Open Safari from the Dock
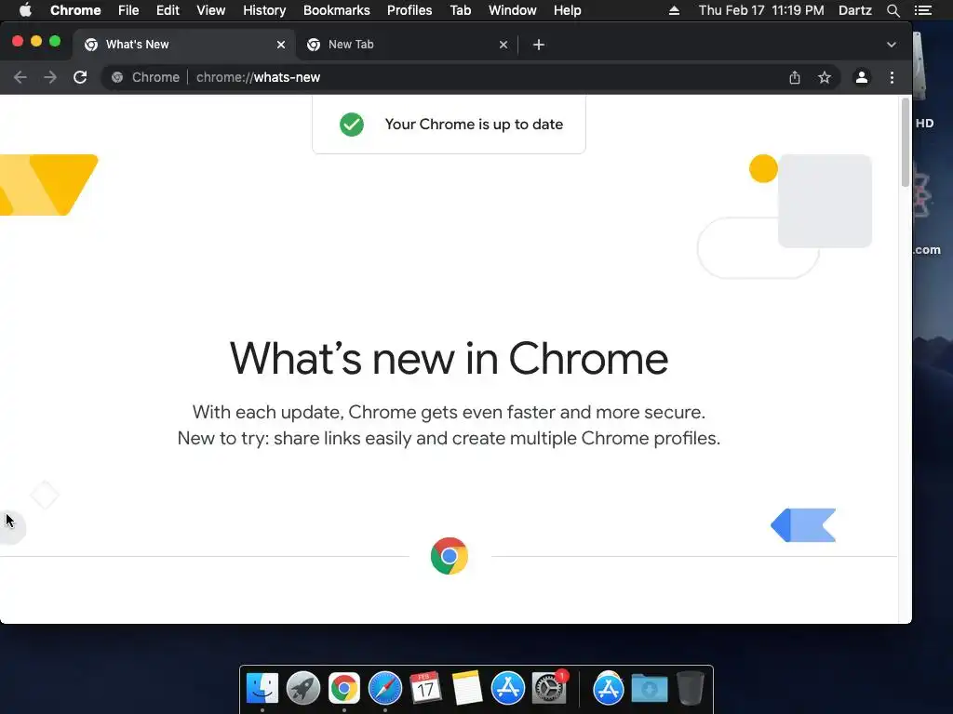Viewport: 953px width, 714px height. pos(385,689)
